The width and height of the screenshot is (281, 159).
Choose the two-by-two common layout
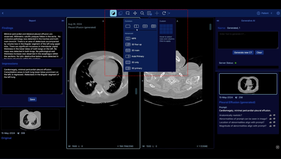click(145, 26)
